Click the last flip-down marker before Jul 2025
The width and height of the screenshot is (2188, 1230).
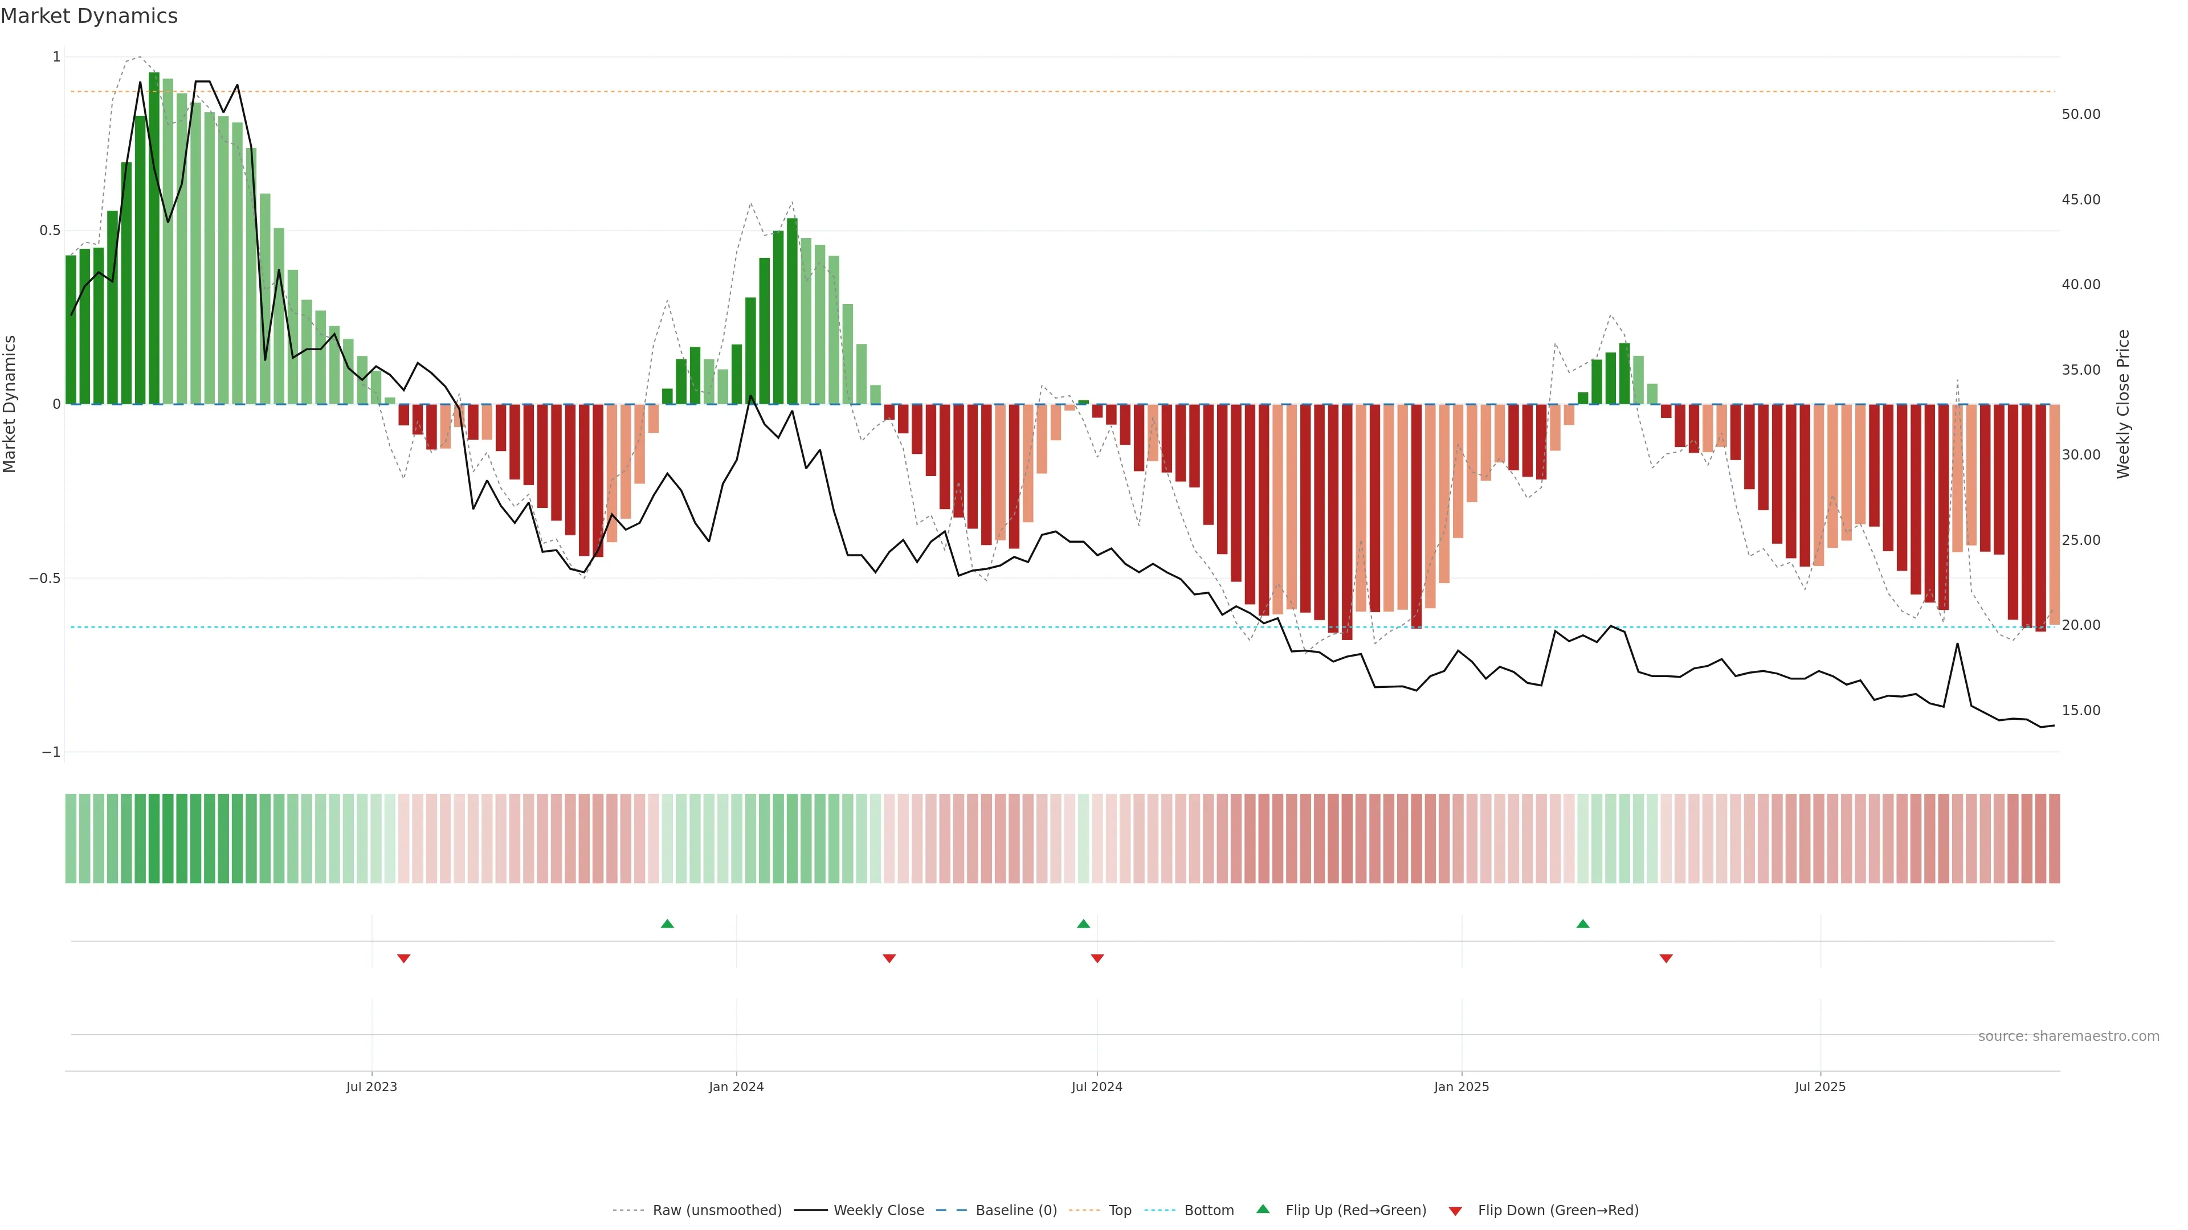[1666, 958]
